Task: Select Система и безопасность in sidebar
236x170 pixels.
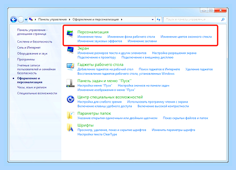Action: (35, 42)
